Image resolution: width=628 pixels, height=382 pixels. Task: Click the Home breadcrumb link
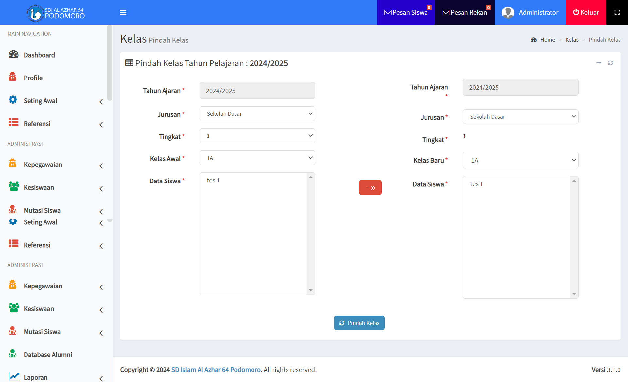tap(548, 40)
